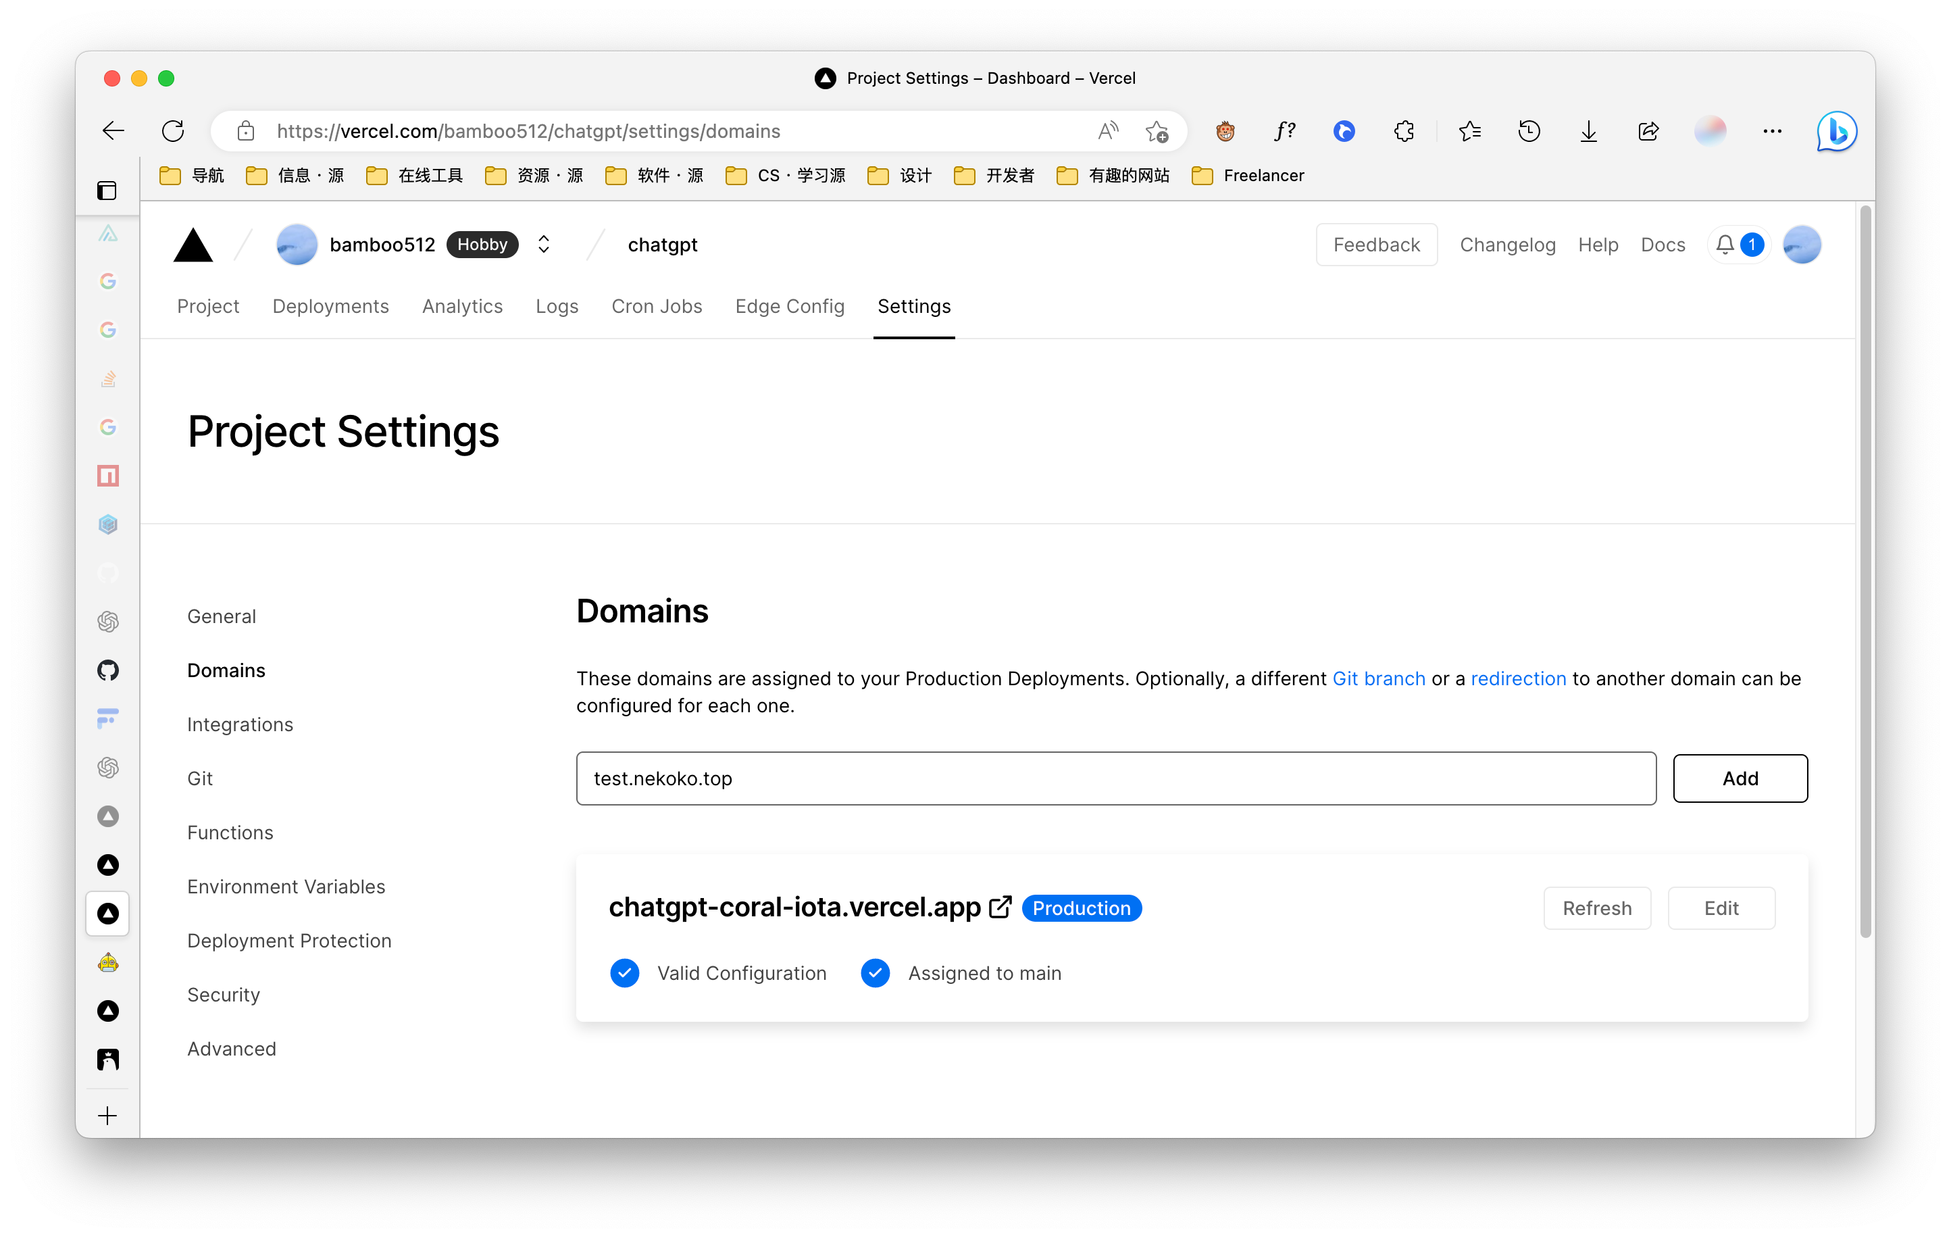Open the browser more options menu

1772,131
